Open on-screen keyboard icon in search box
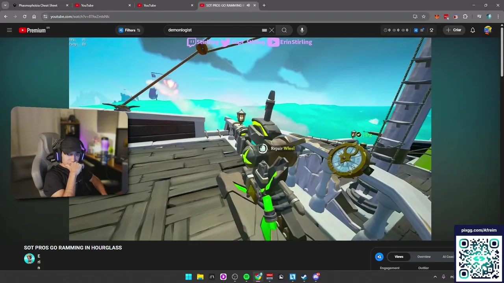 (x=264, y=30)
